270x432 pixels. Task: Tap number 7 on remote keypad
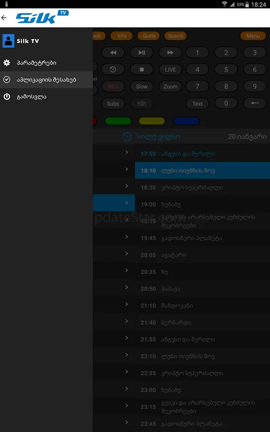[x=197, y=87]
